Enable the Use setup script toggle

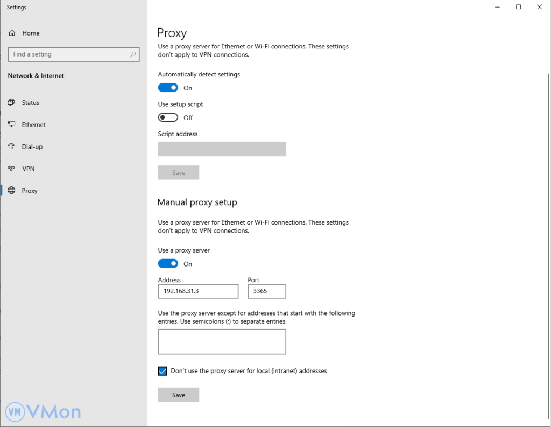tap(168, 117)
